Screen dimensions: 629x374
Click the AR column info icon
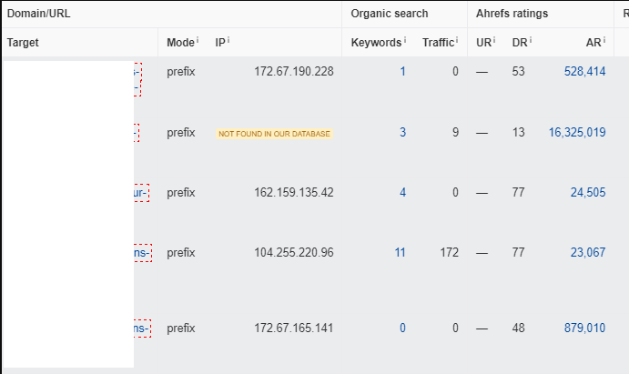604,39
